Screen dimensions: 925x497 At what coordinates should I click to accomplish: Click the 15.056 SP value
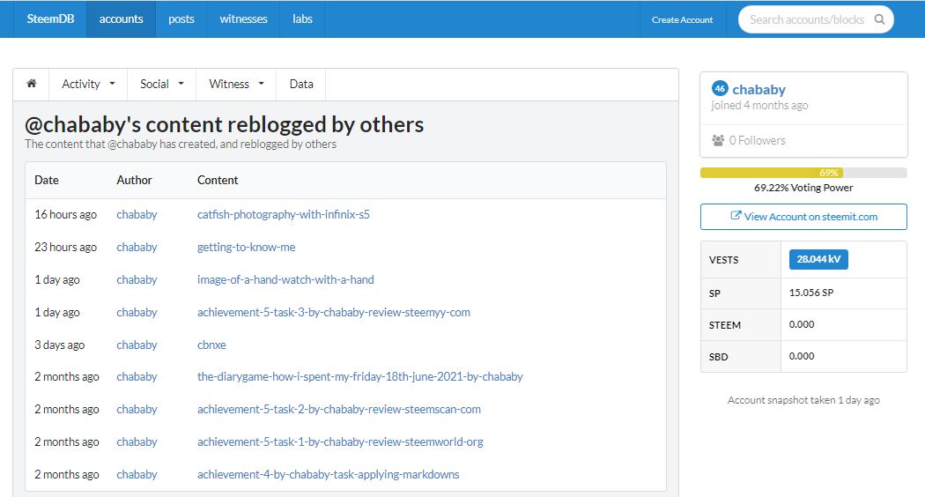[x=811, y=293]
